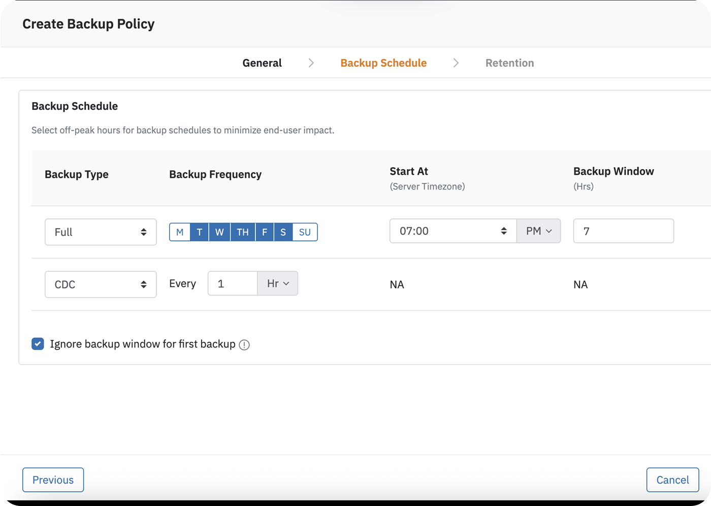The height and width of the screenshot is (506, 711).
Task: Deselect Wednesday day button
Action: click(219, 232)
